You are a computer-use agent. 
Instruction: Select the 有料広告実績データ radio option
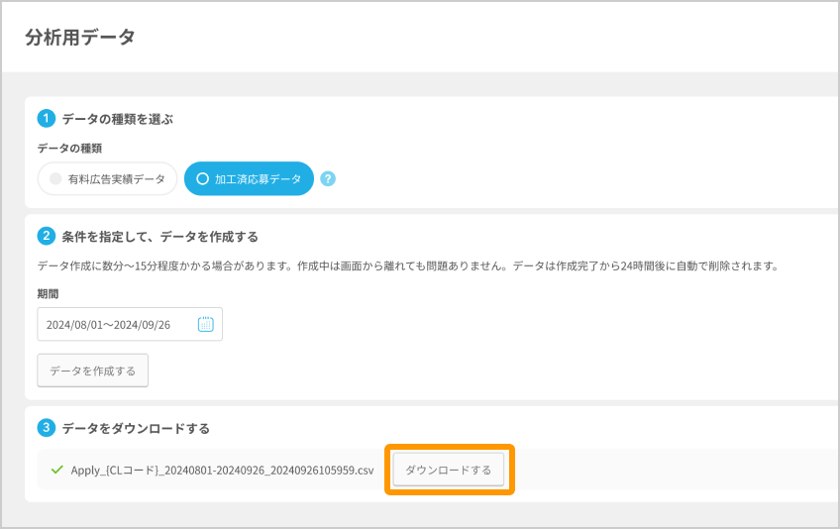(107, 179)
